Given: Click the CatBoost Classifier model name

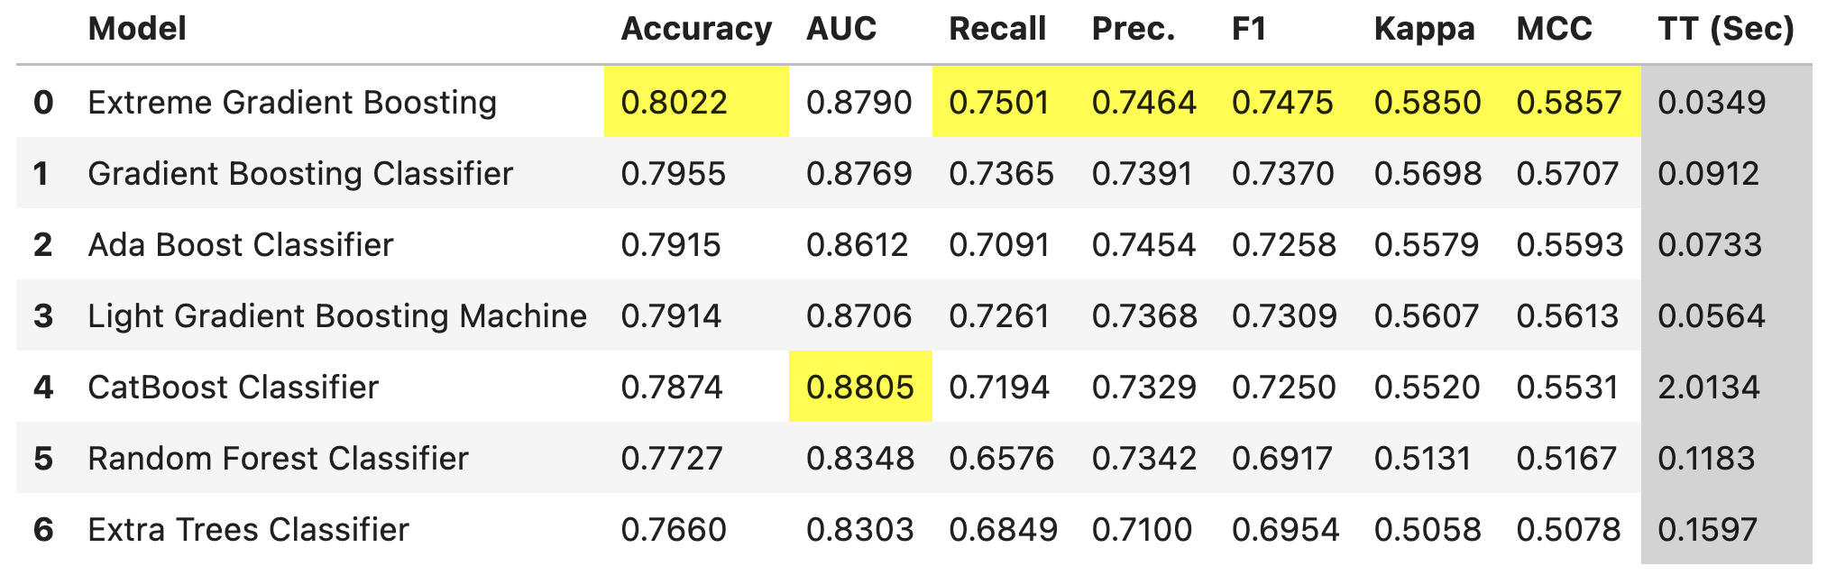Looking at the screenshot, I should (233, 388).
